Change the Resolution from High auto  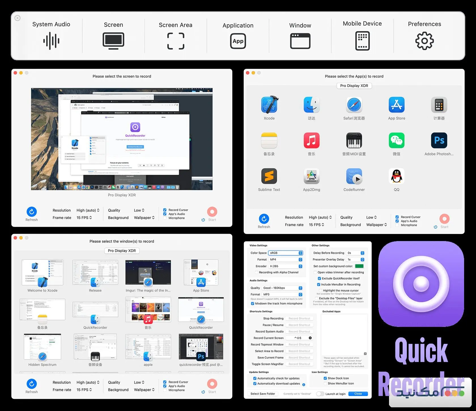[x=88, y=210]
